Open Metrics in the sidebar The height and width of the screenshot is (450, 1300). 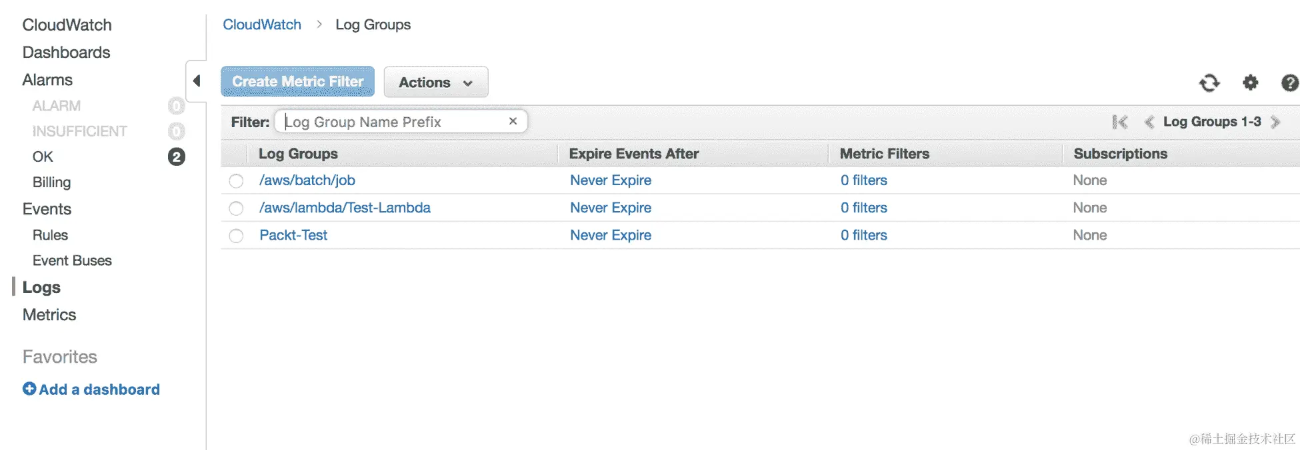49,315
